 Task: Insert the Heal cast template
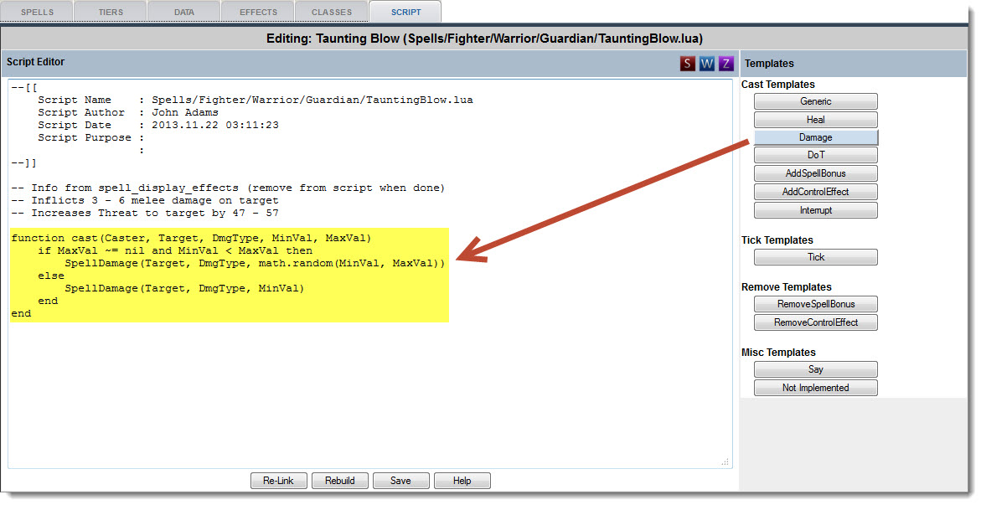click(815, 120)
